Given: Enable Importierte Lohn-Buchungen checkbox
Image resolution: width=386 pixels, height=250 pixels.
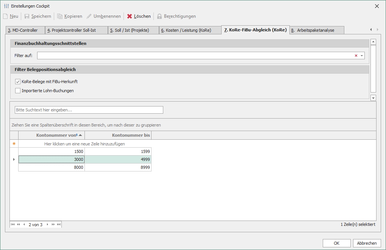Looking at the screenshot, I should (18, 91).
